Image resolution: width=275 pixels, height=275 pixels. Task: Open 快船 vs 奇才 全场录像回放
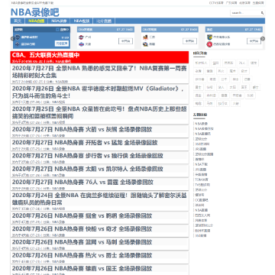(82, 229)
